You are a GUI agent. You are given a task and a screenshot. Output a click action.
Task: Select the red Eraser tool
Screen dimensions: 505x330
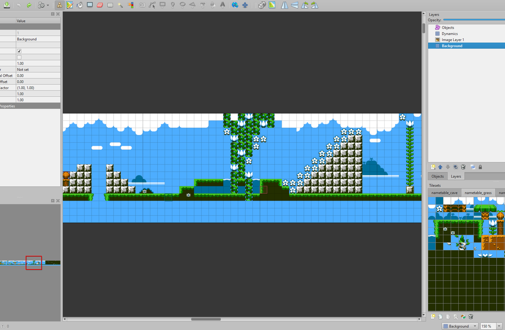coord(100,5)
